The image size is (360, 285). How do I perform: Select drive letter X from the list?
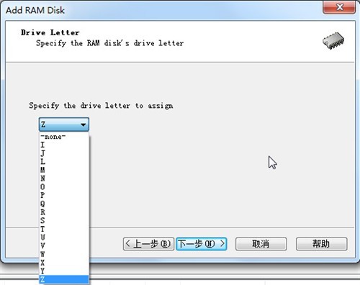(64, 263)
